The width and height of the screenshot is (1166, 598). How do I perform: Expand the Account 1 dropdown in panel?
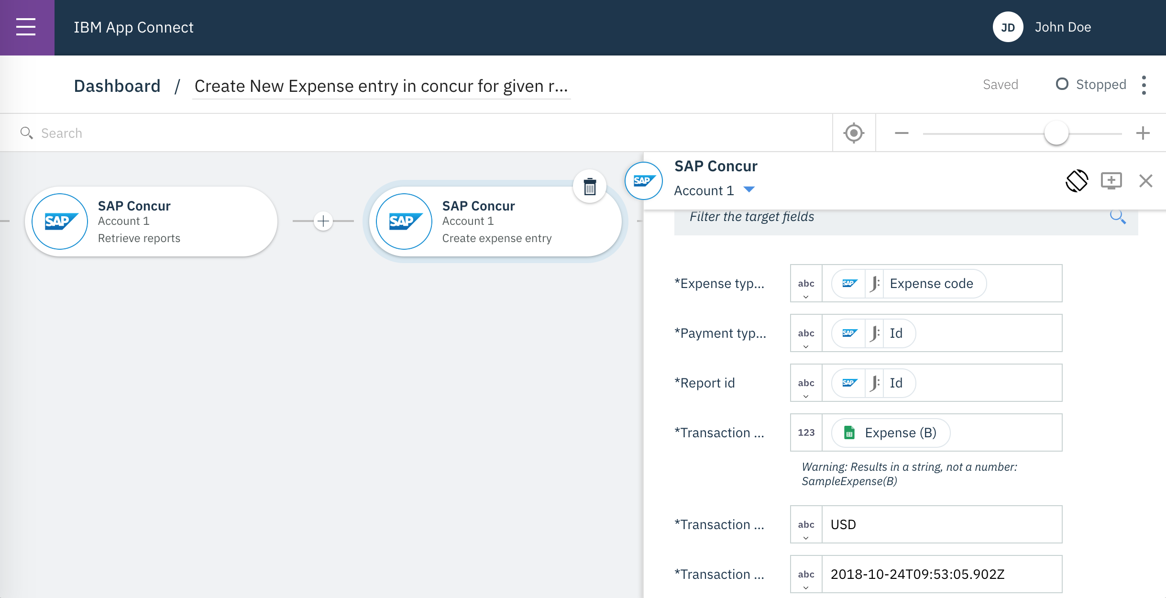749,190
